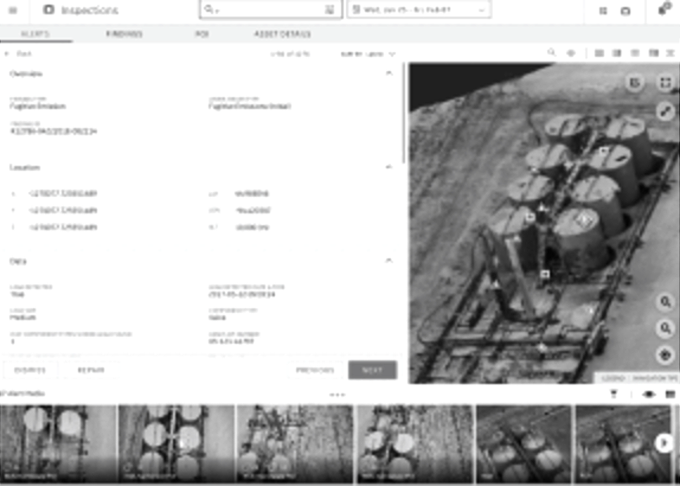Image resolution: width=680 pixels, height=486 pixels.
Task: Toggle the eye icon above the 3D viewer
Action: [571, 53]
